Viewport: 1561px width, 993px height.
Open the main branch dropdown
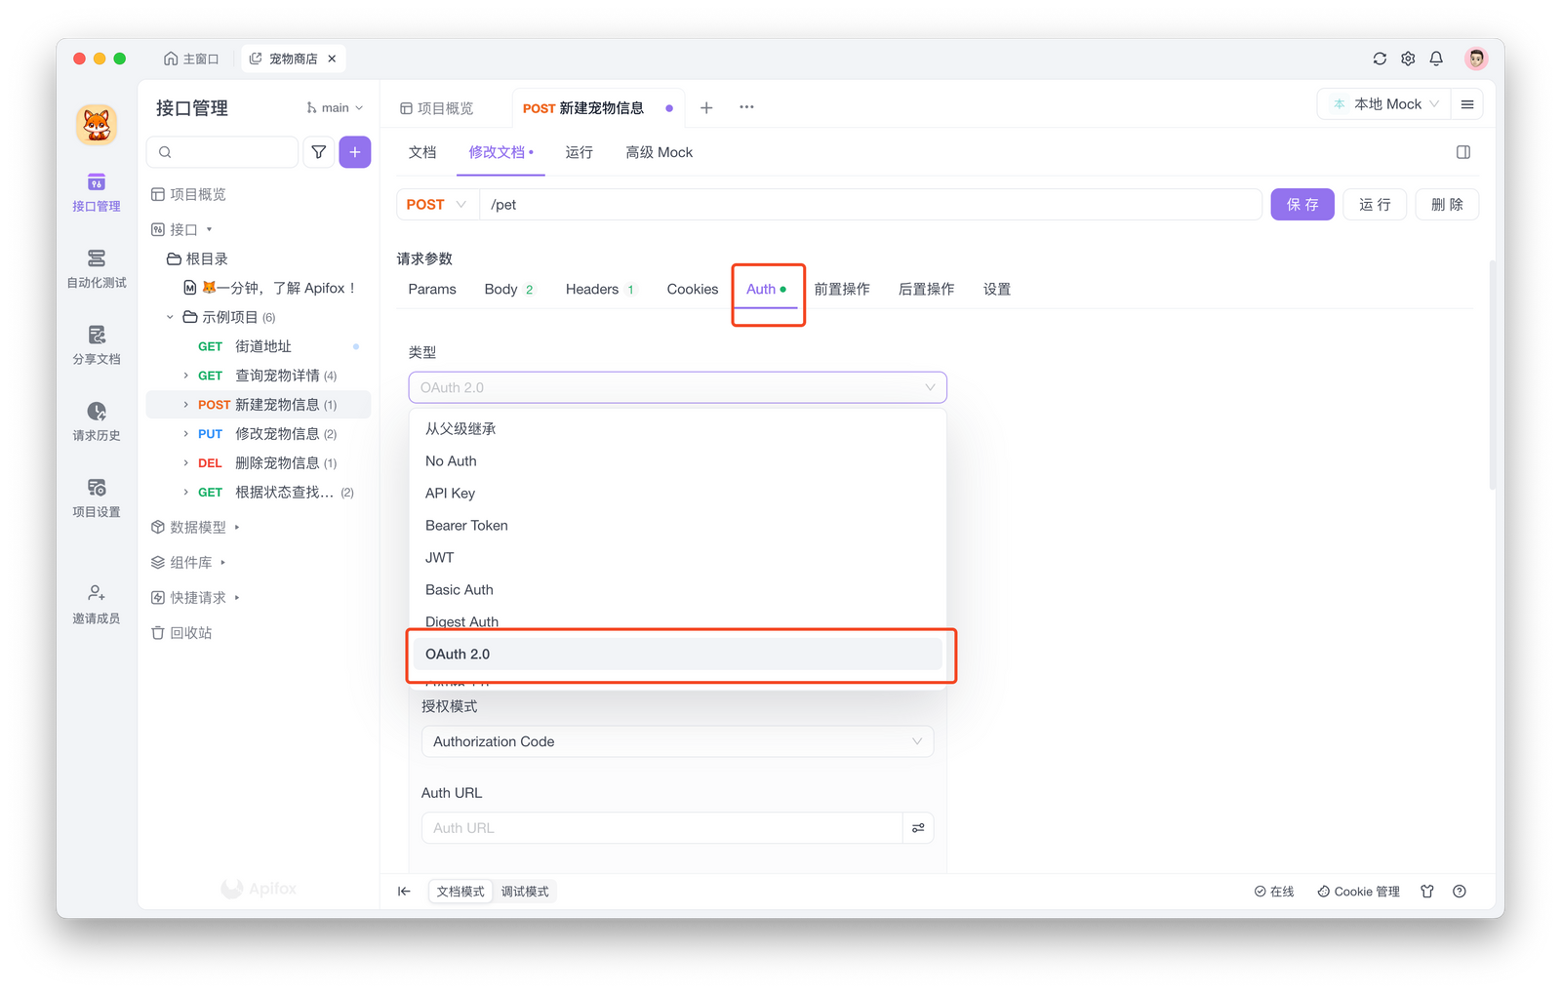pyautogui.click(x=335, y=108)
